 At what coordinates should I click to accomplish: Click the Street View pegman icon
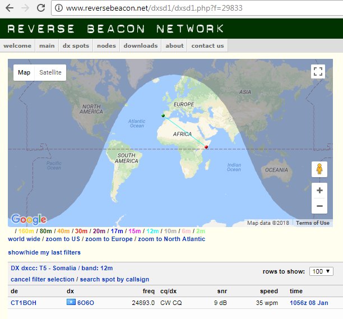[x=319, y=169]
